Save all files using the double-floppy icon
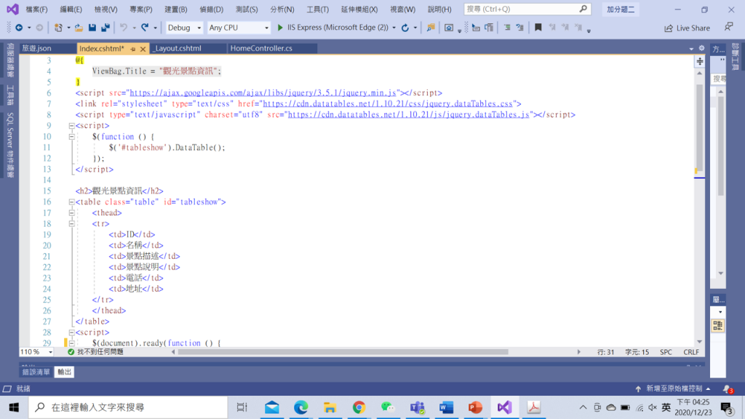The image size is (745, 419). click(105, 28)
